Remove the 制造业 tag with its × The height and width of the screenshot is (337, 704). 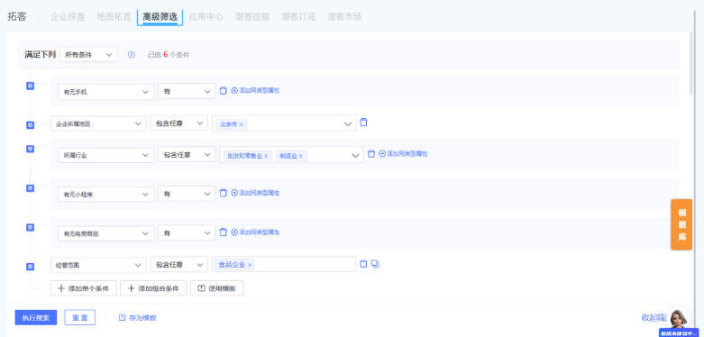coord(301,156)
